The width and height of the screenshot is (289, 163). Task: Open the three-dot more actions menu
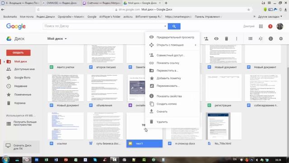(x=237, y=38)
